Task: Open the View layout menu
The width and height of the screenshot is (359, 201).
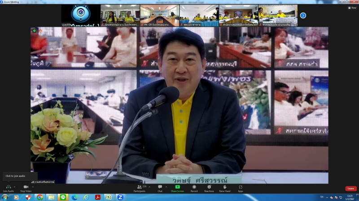Action: tap(352, 8)
